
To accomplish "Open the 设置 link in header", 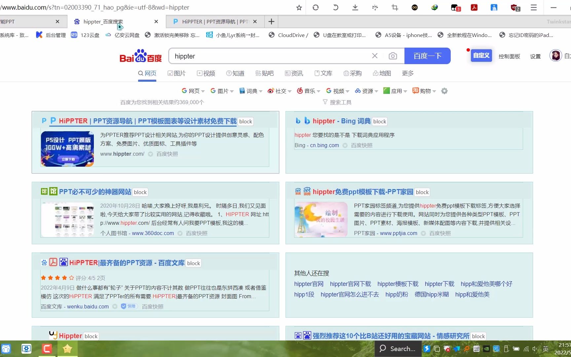I will pos(535,56).
